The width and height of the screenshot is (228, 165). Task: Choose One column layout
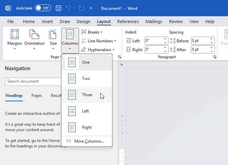[87, 62]
